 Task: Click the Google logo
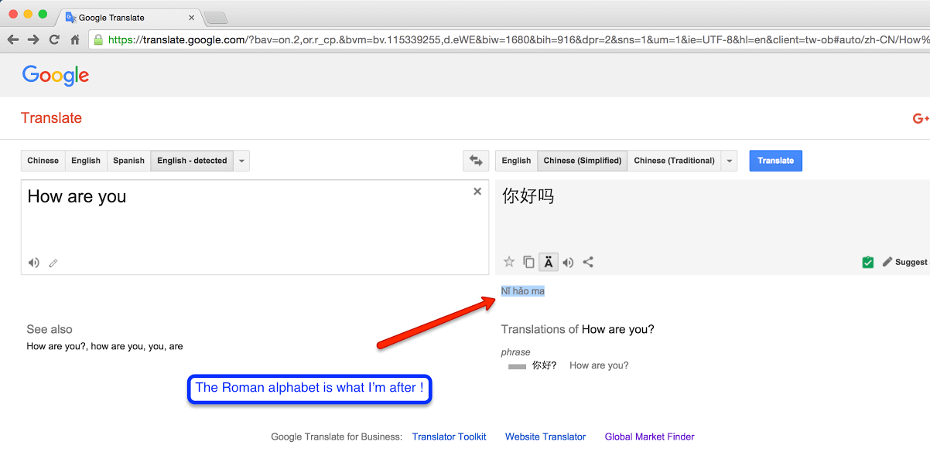point(56,75)
